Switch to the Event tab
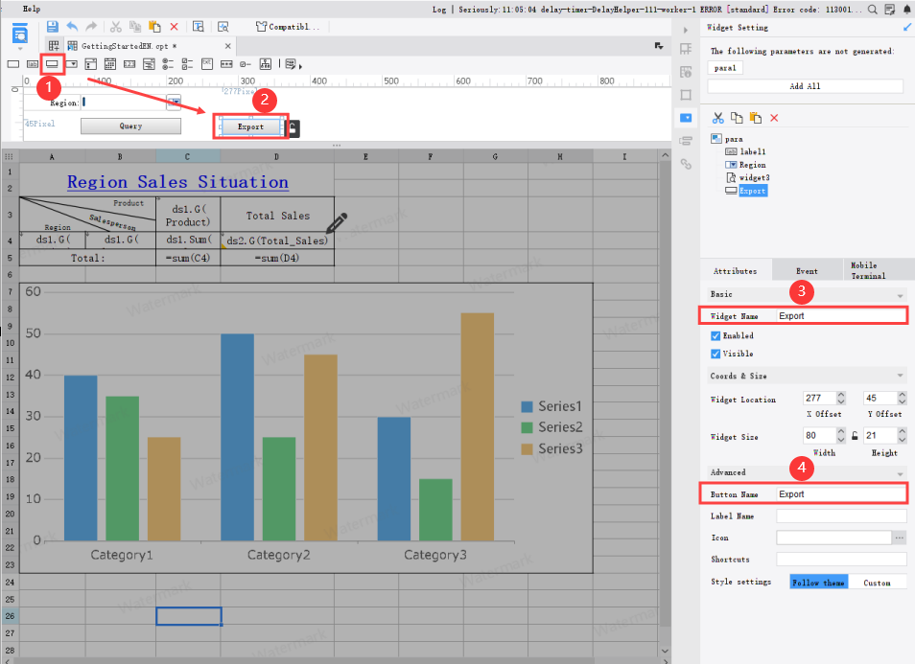The width and height of the screenshot is (915, 664). click(807, 269)
